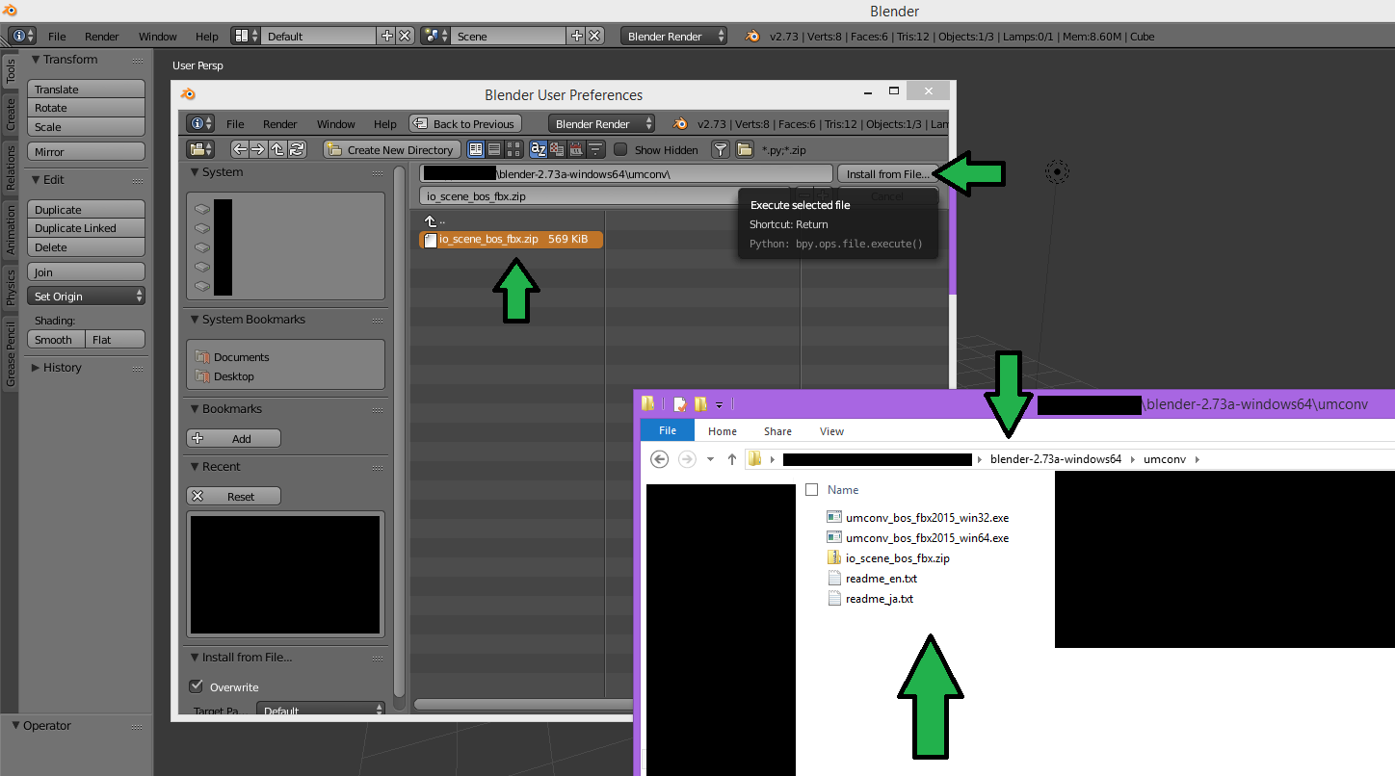Click the Translate button
1395x776 pixels.
pos(86,89)
